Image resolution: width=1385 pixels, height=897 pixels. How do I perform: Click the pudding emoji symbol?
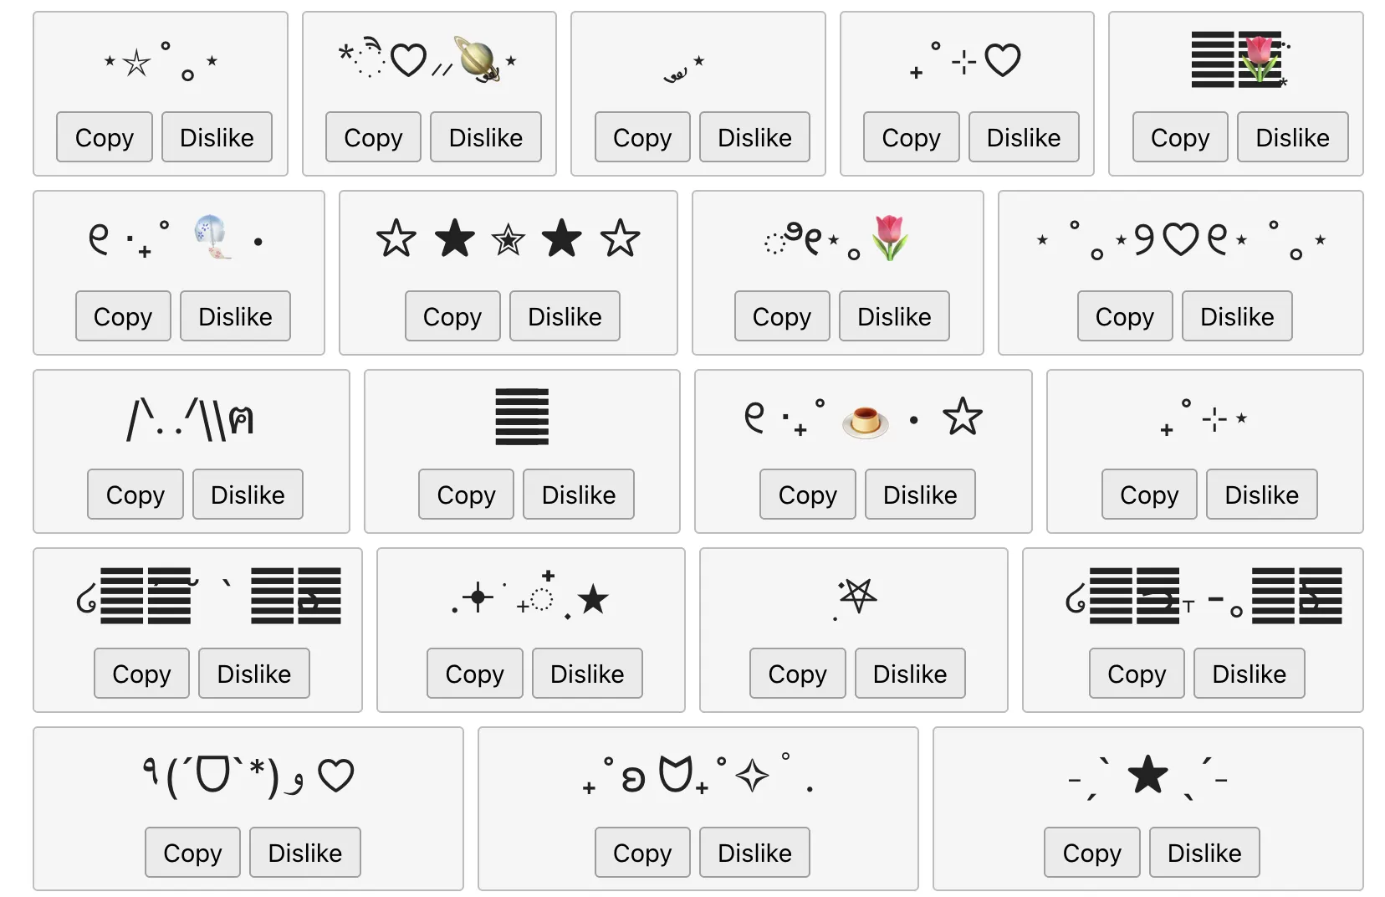[x=865, y=420]
